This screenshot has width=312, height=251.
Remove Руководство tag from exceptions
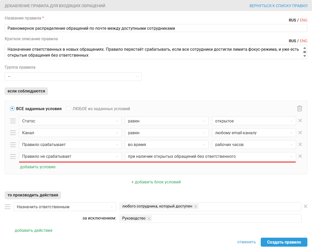click(x=149, y=218)
